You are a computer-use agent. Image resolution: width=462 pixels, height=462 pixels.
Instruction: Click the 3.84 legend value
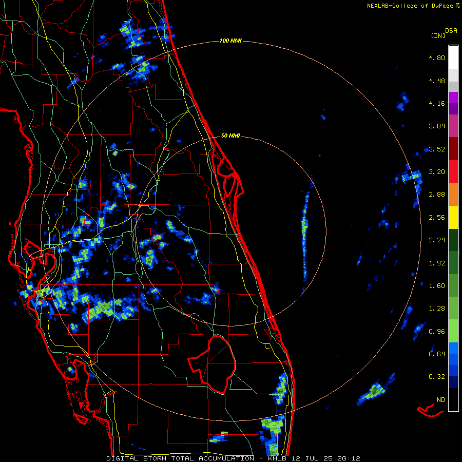[x=437, y=126]
